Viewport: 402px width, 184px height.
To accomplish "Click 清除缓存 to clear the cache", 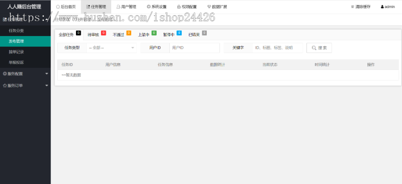I will (x=361, y=7).
